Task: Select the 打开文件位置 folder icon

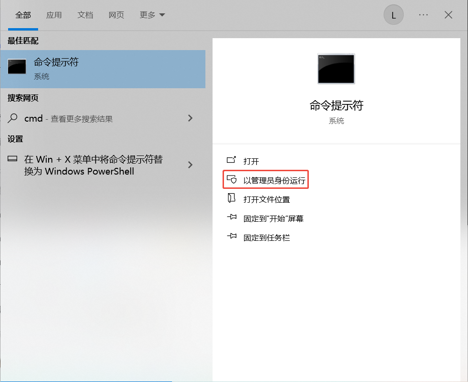Action: point(232,198)
